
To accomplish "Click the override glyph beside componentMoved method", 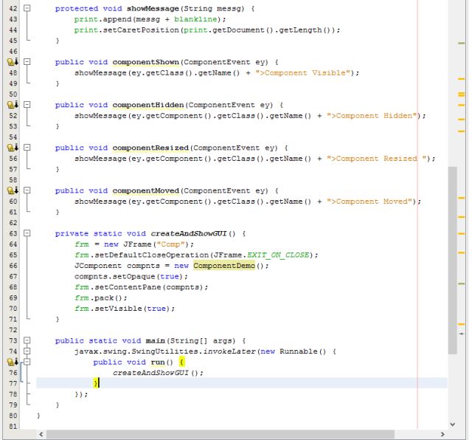I will point(13,190).
